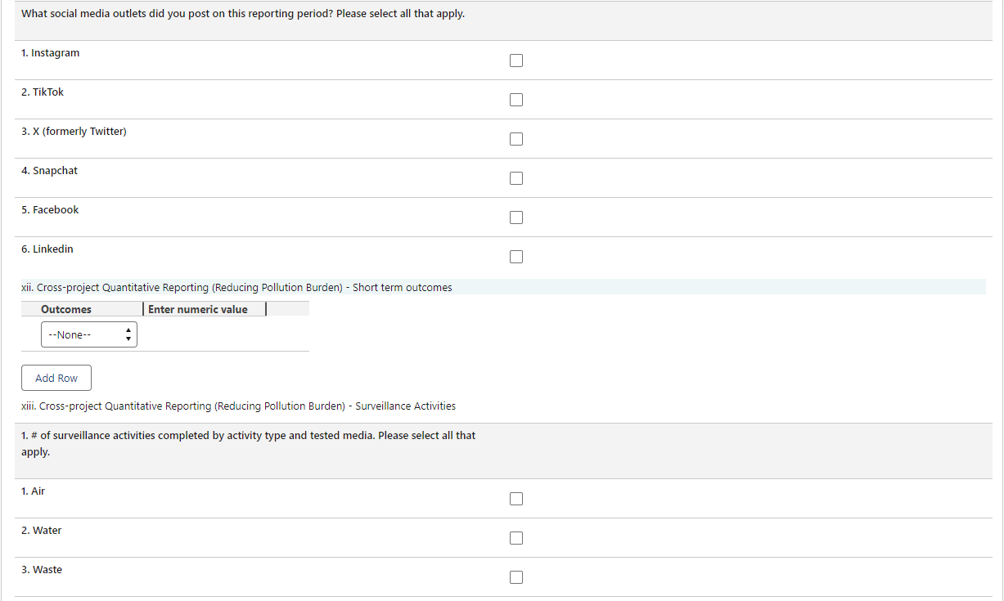Enable the Snapchat checkbox
The image size is (1004, 601).
[516, 178]
